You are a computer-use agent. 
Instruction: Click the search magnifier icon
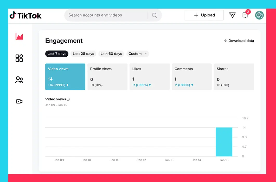point(154,15)
